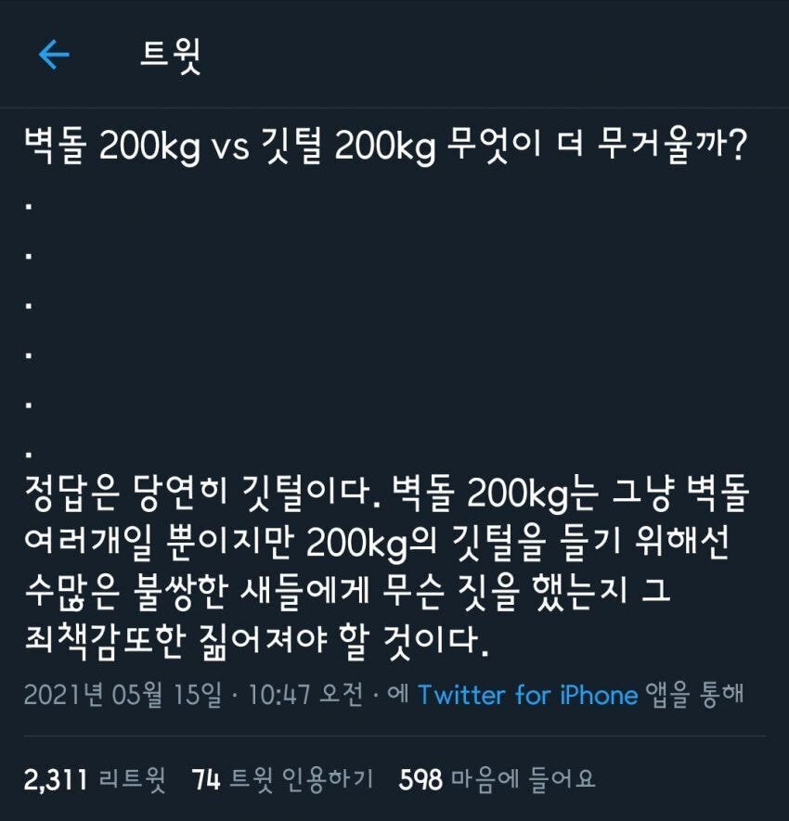Click the final line 죄책감또한 짊어져야
Viewport: 789px width, 821px height.
coord(257,641)
